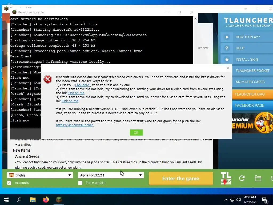Open the vk.com/tlauncher help link

click(x=75, y=125)
